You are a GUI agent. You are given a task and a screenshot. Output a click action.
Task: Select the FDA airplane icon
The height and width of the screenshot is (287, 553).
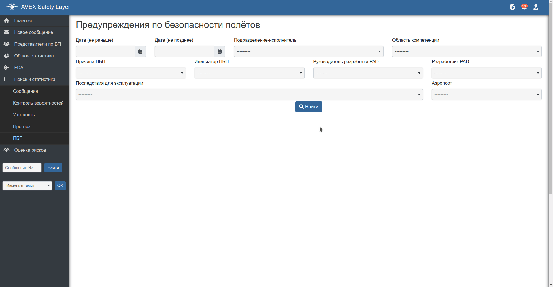pos(6,68)
